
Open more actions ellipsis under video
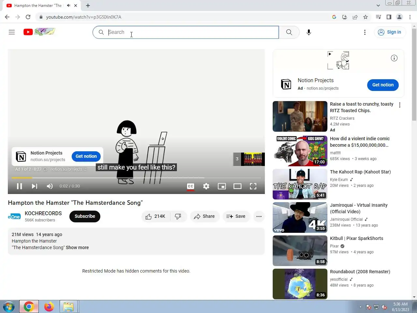(x=259, y=216)
